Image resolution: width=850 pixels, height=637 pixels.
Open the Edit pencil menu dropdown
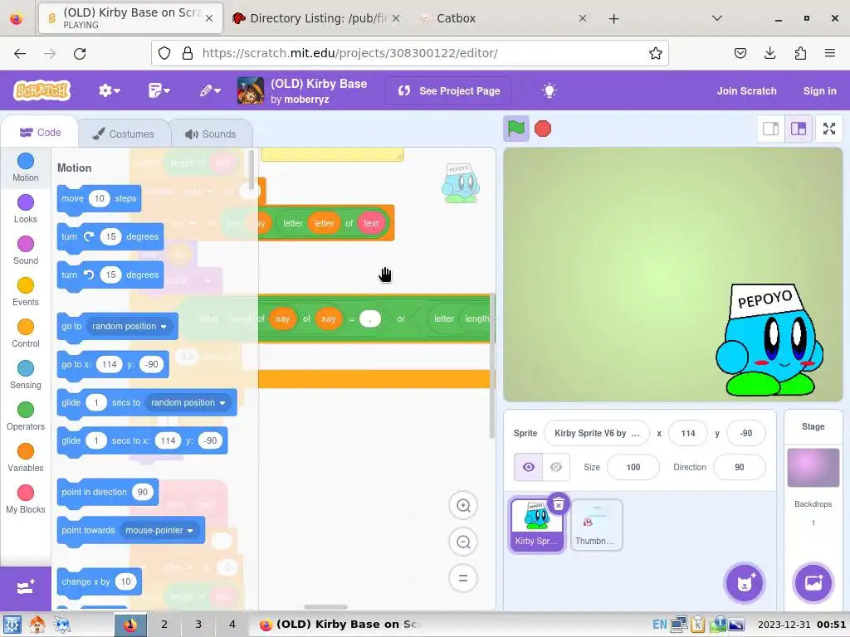(210, 90)
